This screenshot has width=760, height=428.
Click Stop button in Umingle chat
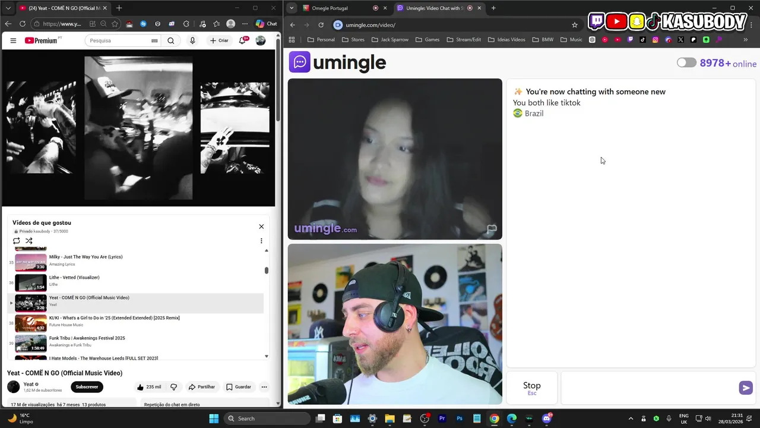point(531,388)
